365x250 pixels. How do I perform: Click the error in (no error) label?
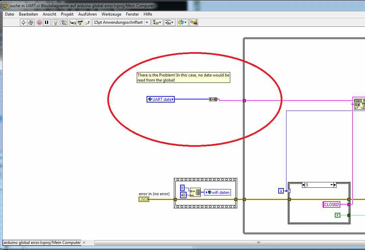click(154, 194)
